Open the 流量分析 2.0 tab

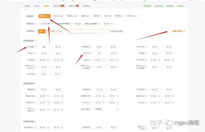(74, 6)
